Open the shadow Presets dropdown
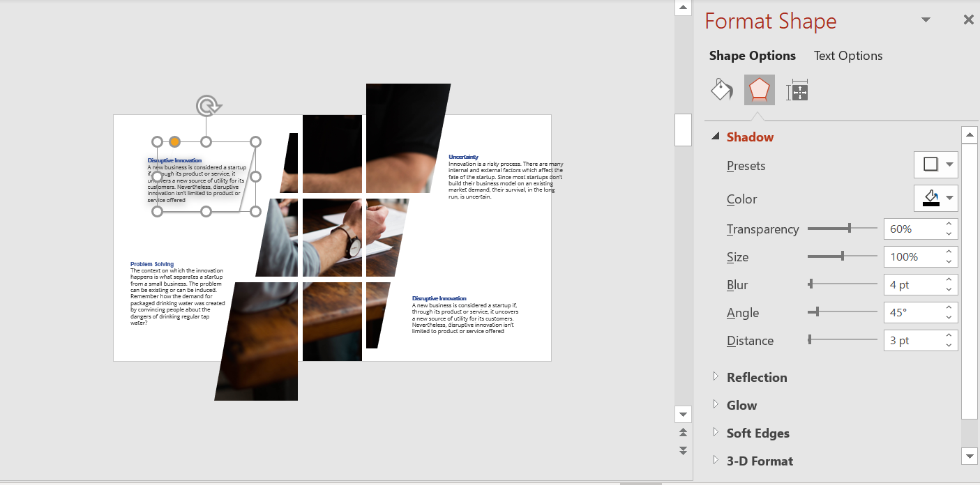This screenshot has height=485, width=980. click(935, 165)
